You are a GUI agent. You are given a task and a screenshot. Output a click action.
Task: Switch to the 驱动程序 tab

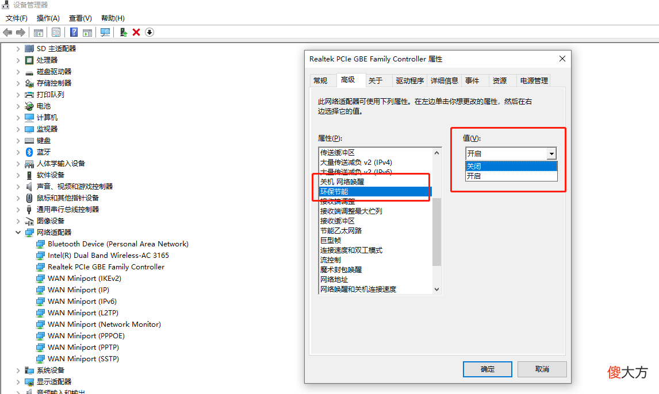coord(410,80)
